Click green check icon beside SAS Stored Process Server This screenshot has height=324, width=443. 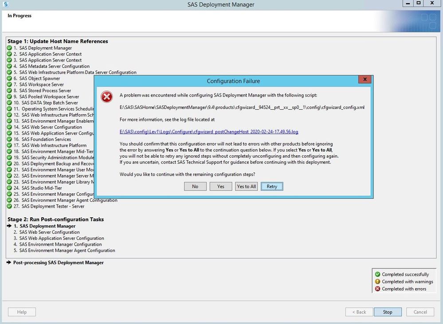(9, 91)
